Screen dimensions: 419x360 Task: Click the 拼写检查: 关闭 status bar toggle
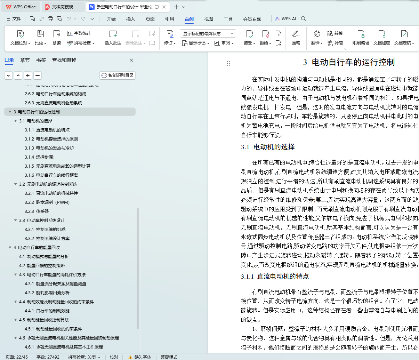click(x=84, y=357)
